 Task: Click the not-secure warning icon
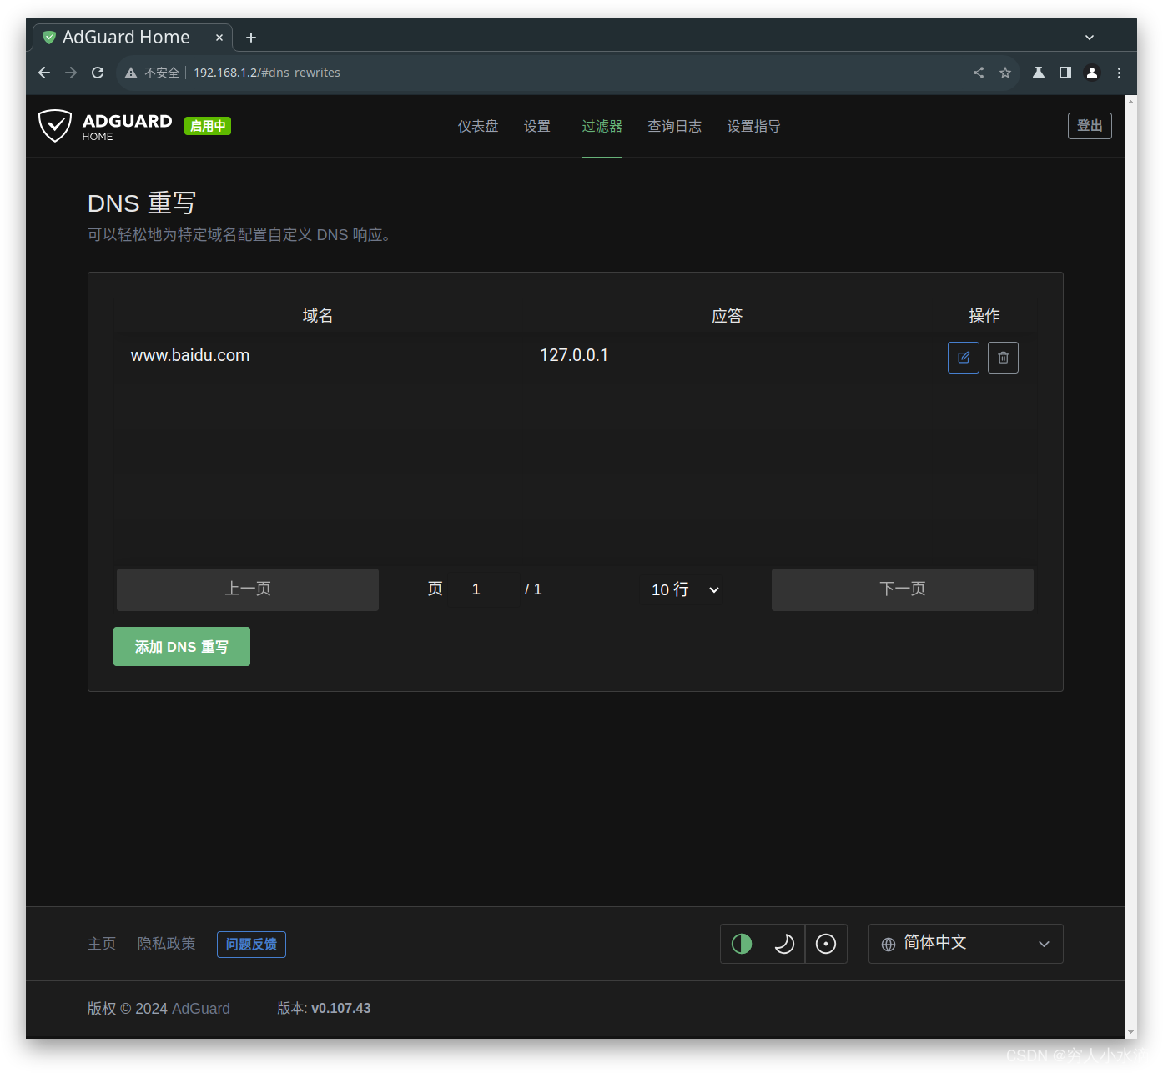coord(131,73)
